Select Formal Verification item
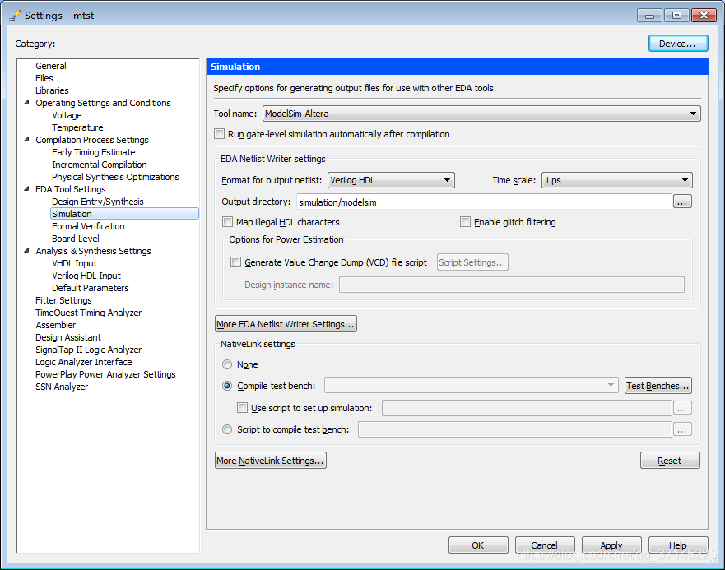The image size is (725, 570). click(x=88, y=226)
